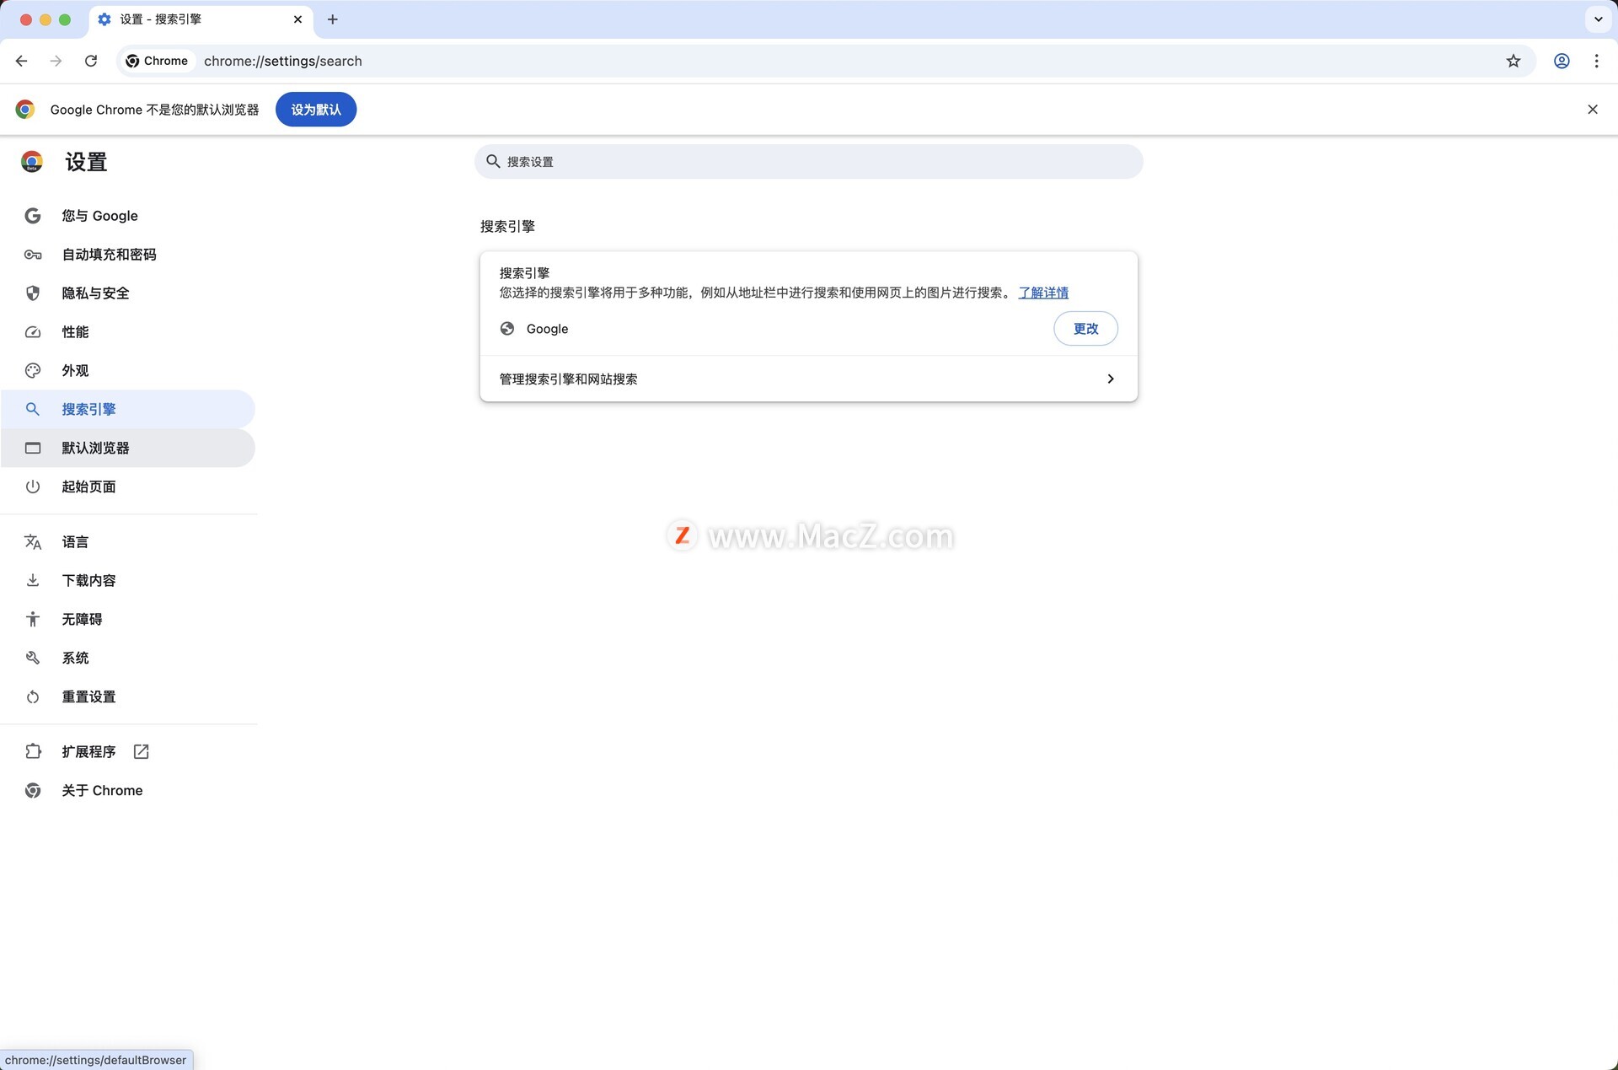Click the Chrome logo beside 设置 heading
Viewport: 1618px width, 1070px height.
point(32,162)
